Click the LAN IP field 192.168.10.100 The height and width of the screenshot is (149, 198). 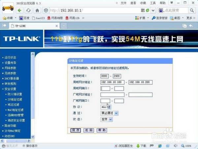point(113,82)
